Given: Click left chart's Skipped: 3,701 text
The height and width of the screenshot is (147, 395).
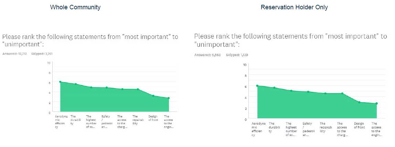Looking at the screenshot, I should (x=42, y=54).
